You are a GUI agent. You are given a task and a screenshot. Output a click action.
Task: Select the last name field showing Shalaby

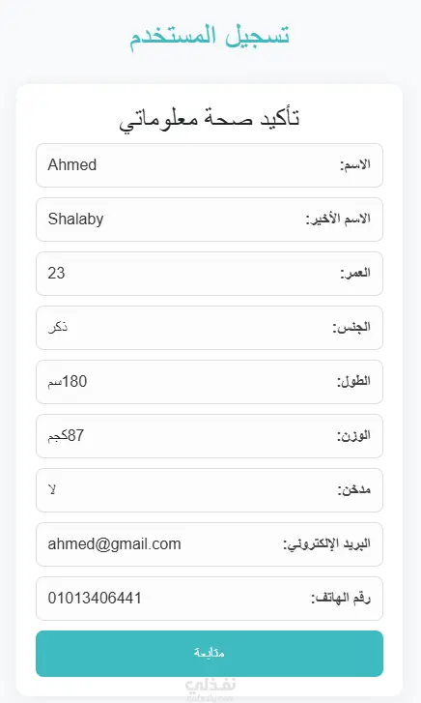click(x=210, y=220)
